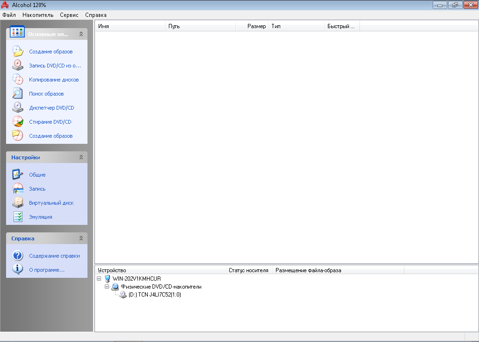Collapse the Основные операции panel chevron

pos(81,34)
